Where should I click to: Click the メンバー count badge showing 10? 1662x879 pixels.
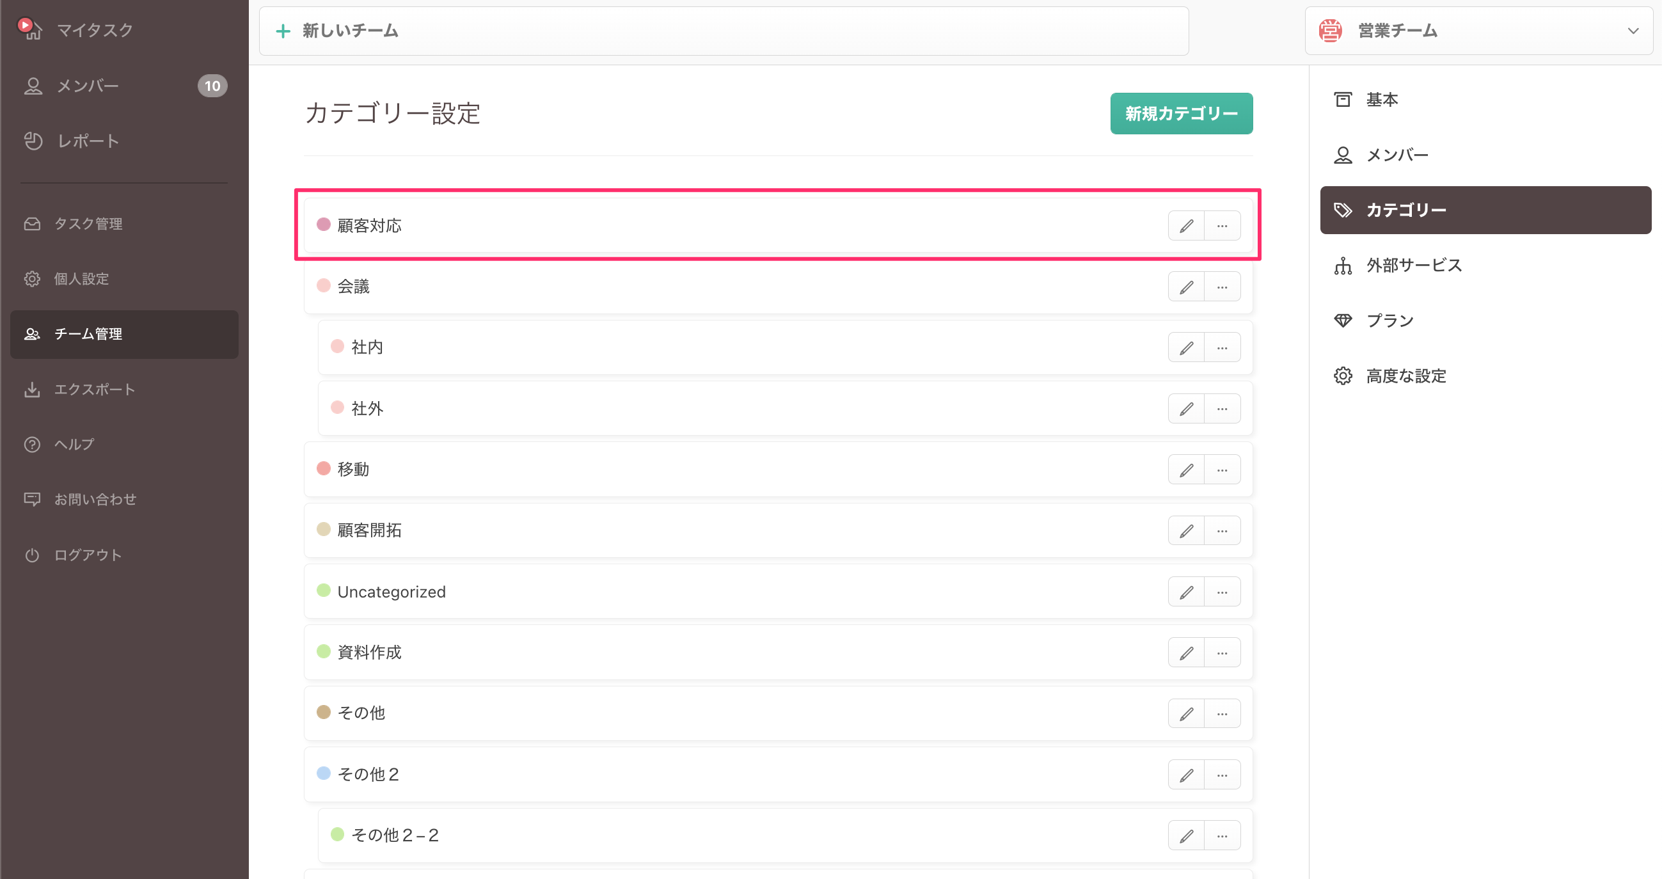(212, 86)
